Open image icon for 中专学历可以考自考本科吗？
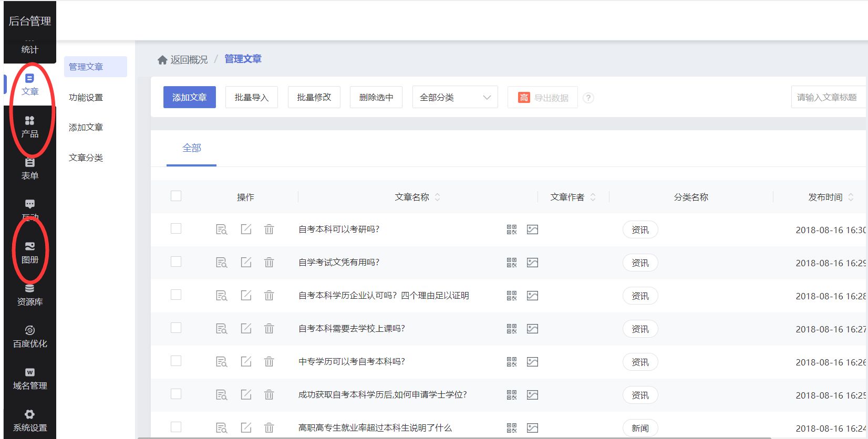The height and width of the screenshot is (439, 868). click(533, 362)
